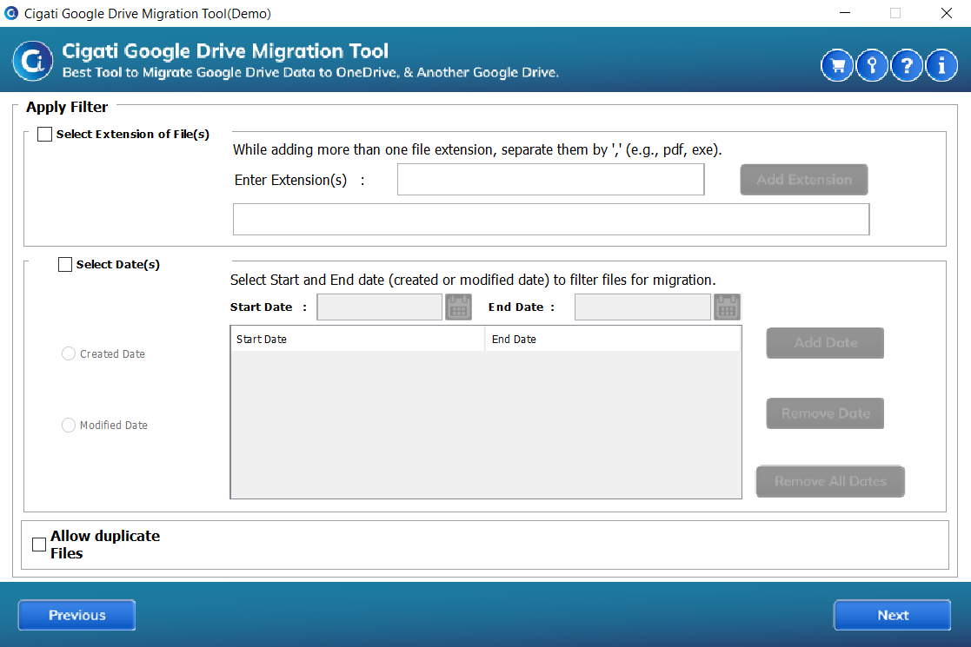Open help via question mark icon

(907, 65)
